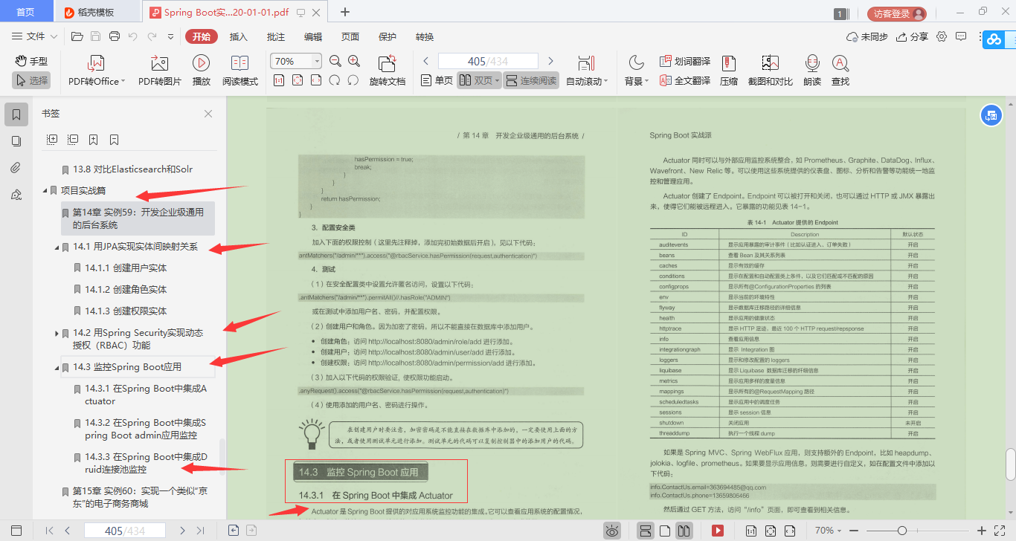The height and width of the screenshot is (541, 1016).
Task: Select two-page layout in status bar
Action: (x=684, y=531)
